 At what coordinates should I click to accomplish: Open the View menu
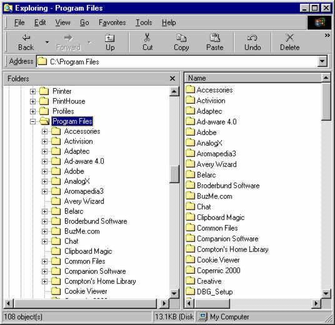tap(62, 22)
